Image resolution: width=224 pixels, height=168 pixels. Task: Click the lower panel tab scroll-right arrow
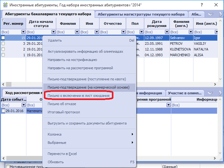[221, 93]
